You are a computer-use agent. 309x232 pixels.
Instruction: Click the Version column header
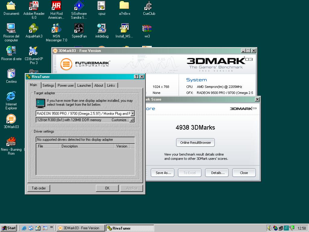[x=122, y=146]
